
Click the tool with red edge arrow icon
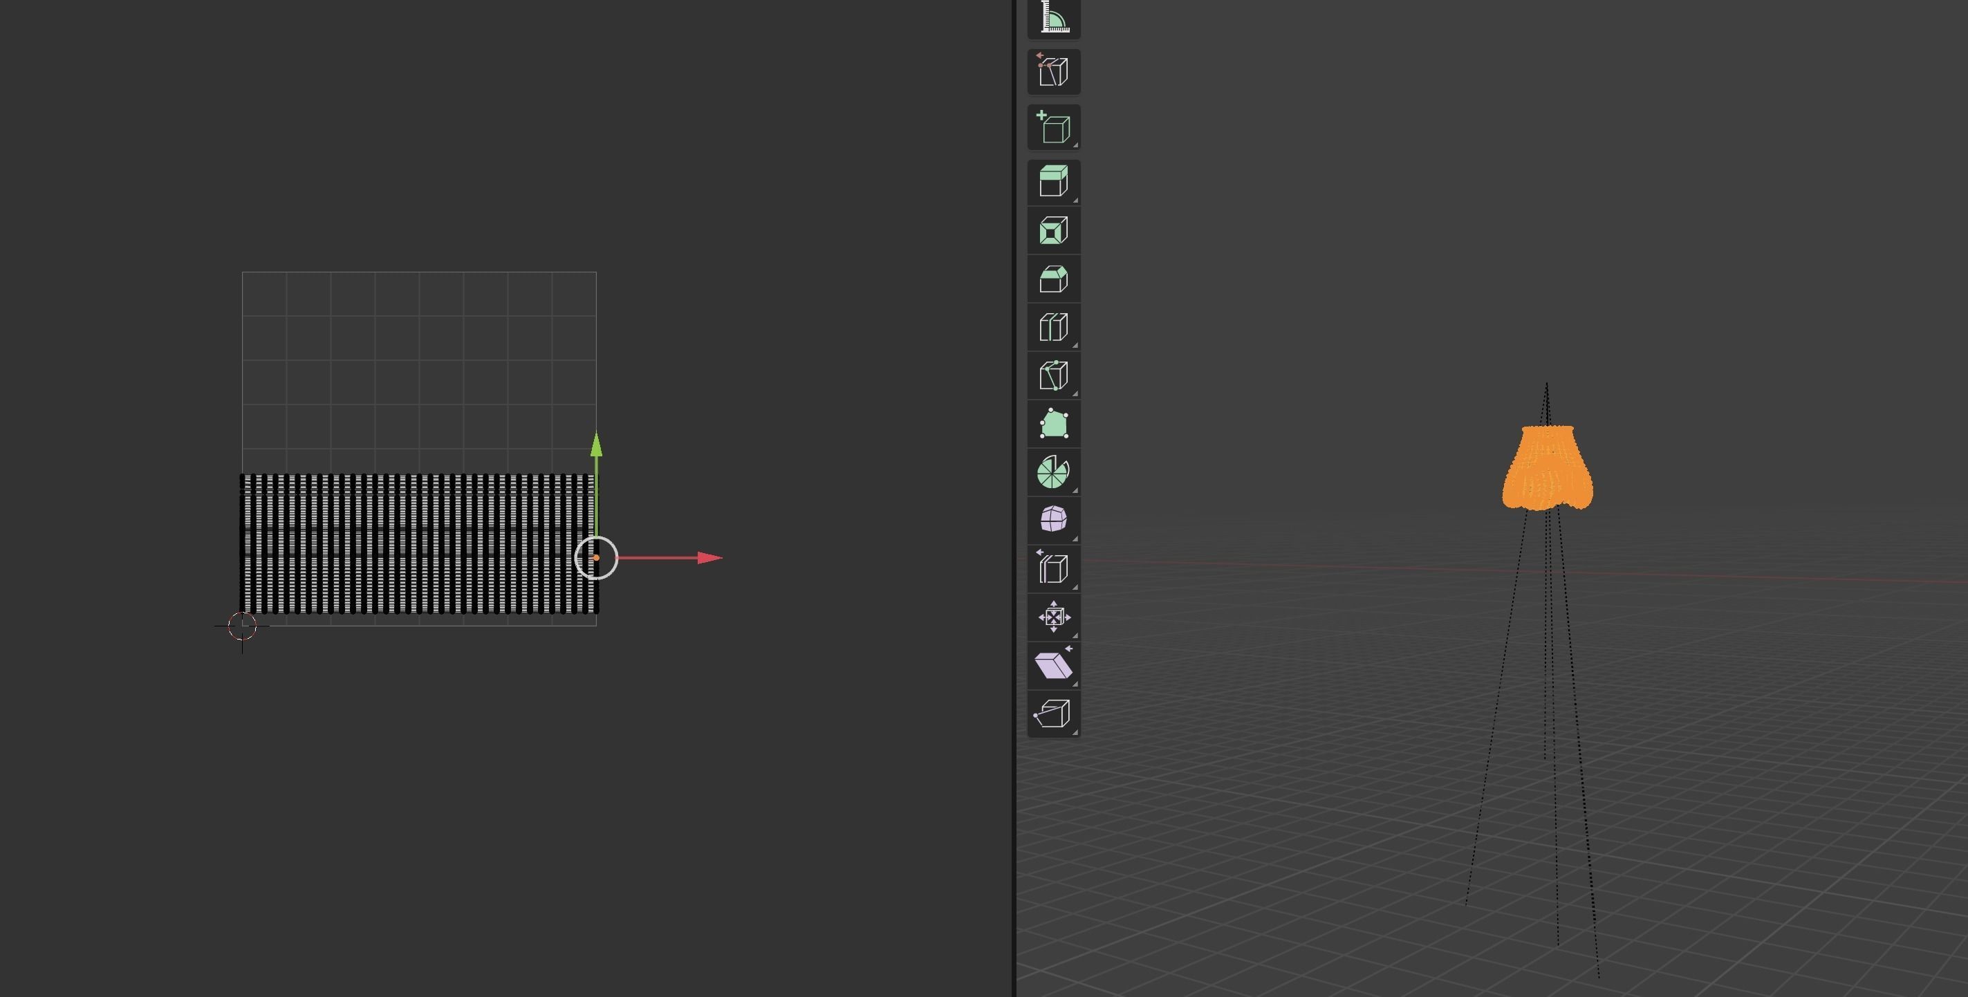pyautogui.click(x=1054, y=72)
